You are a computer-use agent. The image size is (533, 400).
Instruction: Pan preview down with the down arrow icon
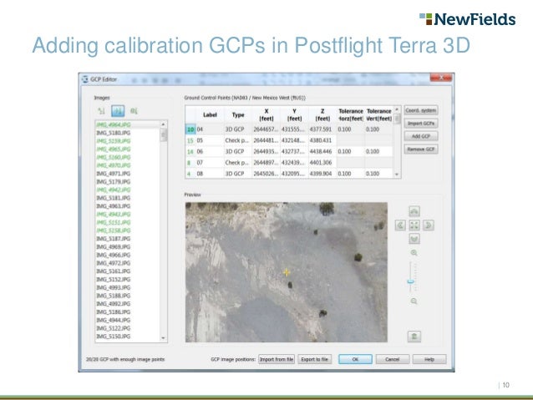tap(414, 239)
